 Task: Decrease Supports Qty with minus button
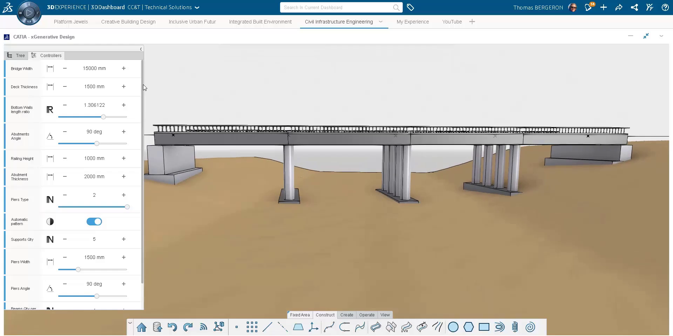point(65,239)
